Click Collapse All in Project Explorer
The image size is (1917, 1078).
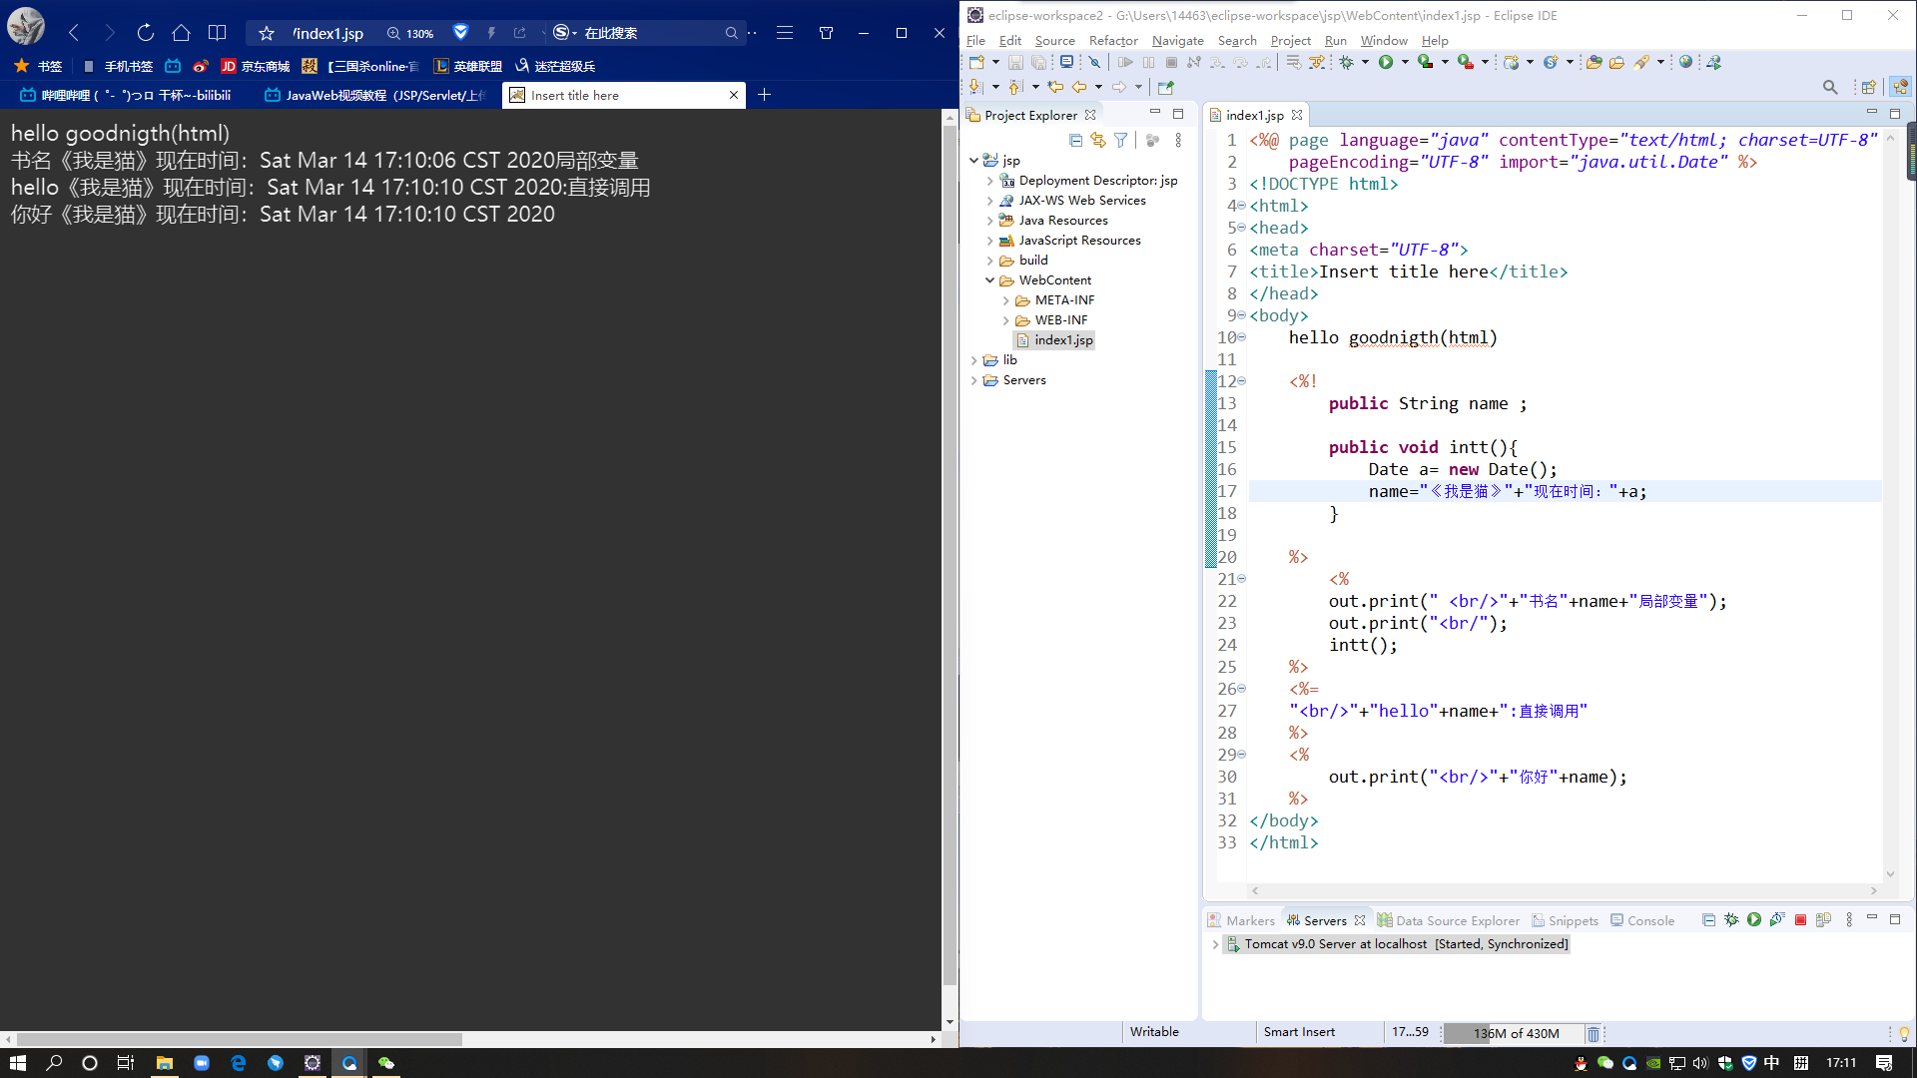tap(1075, 141)
